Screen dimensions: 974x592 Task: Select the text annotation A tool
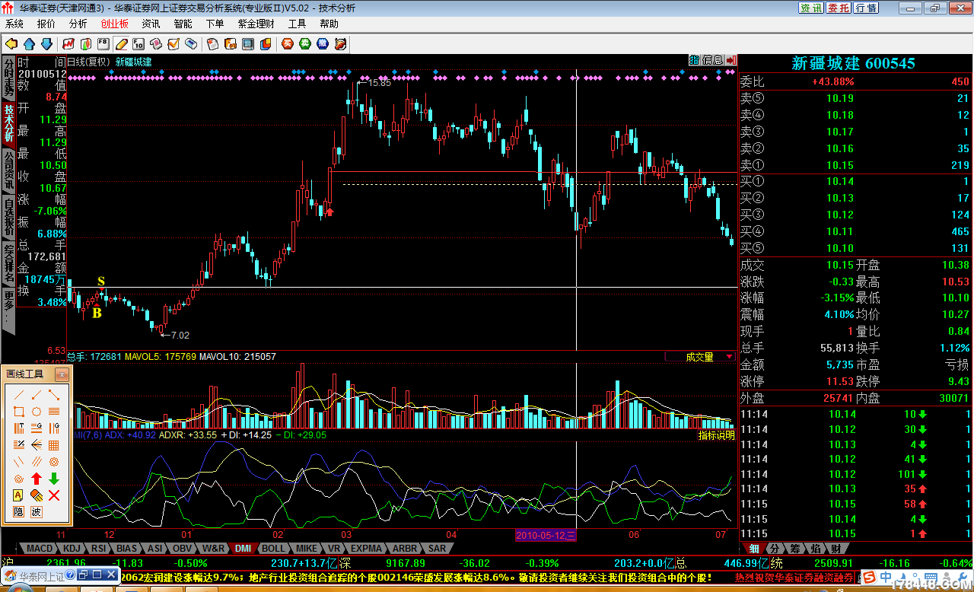tap(19, 495)
